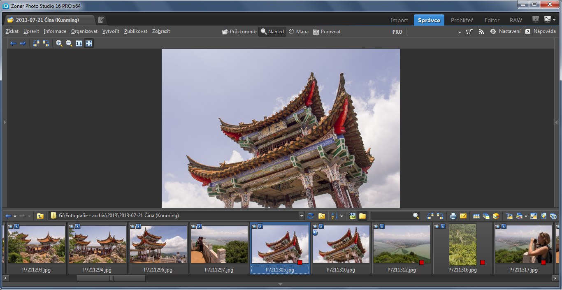Switch to Průzkumník explorer view
The image size is (562, 290).
point(239,32)
